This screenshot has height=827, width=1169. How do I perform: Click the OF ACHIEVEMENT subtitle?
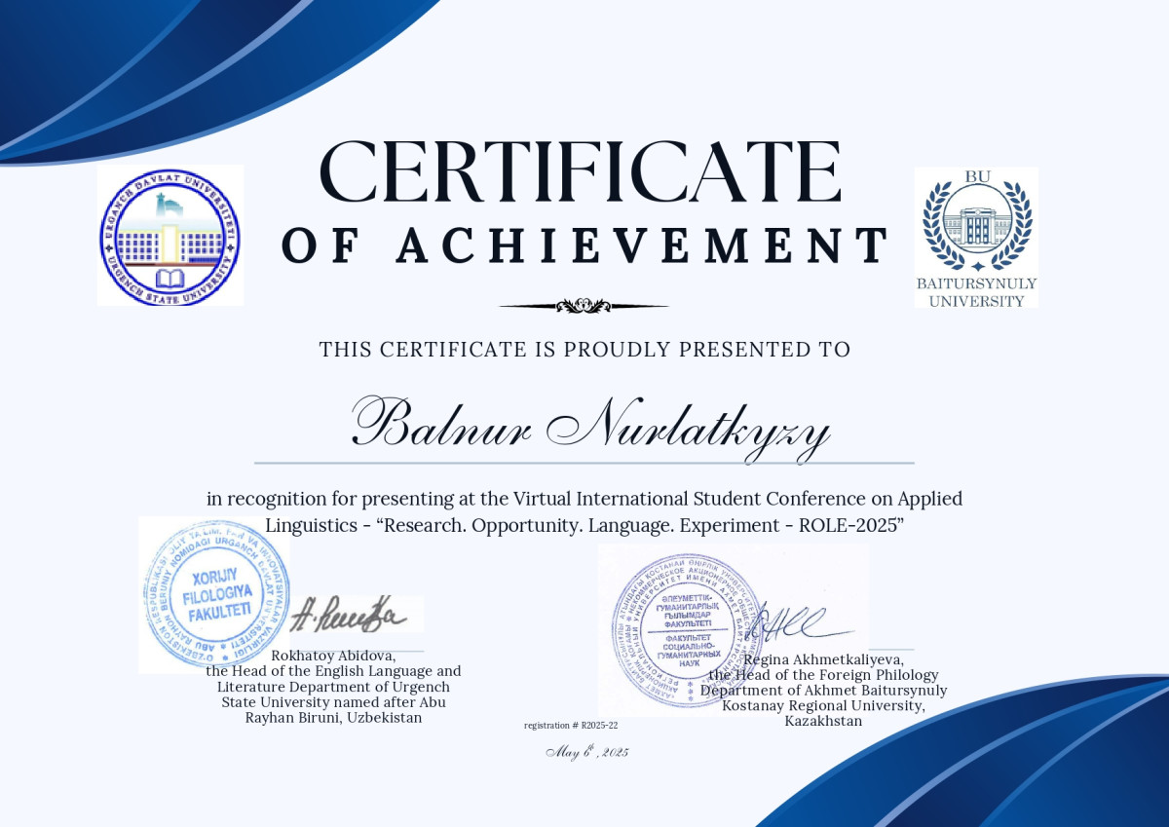tap(584, 245)
